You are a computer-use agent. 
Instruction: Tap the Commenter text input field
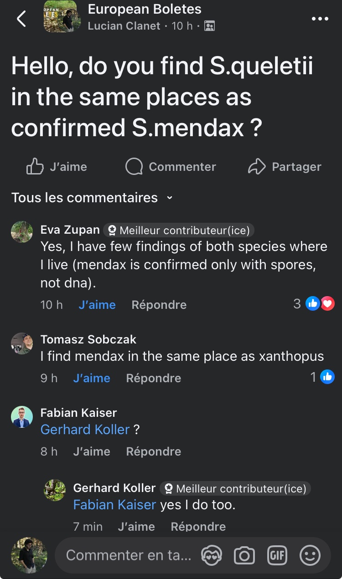coord(129,555)
